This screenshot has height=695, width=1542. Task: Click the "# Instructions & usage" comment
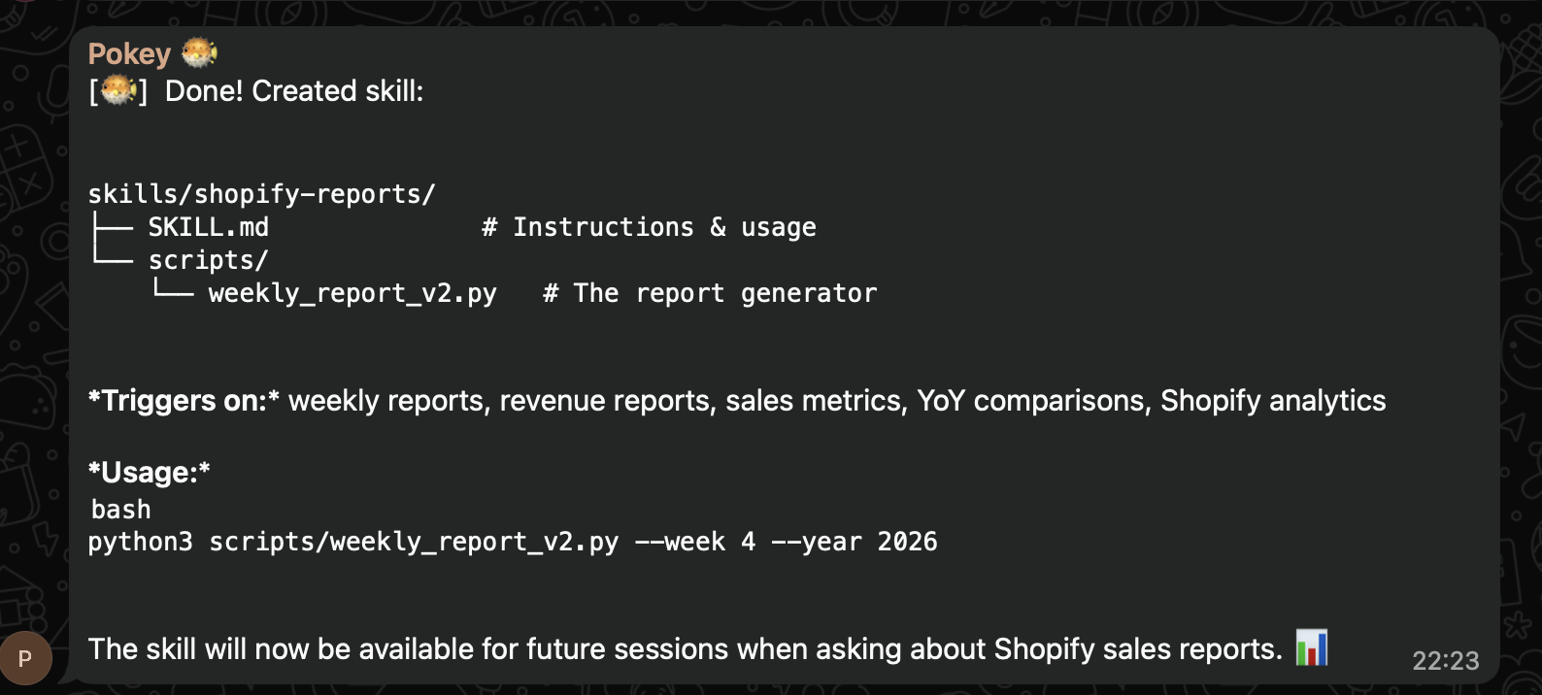click(649, 227)
